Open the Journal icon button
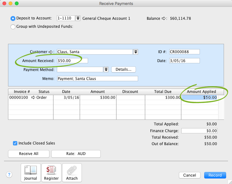Image resolution: width=232 pixels, height=184 pixels. click(x=30, y=173)
